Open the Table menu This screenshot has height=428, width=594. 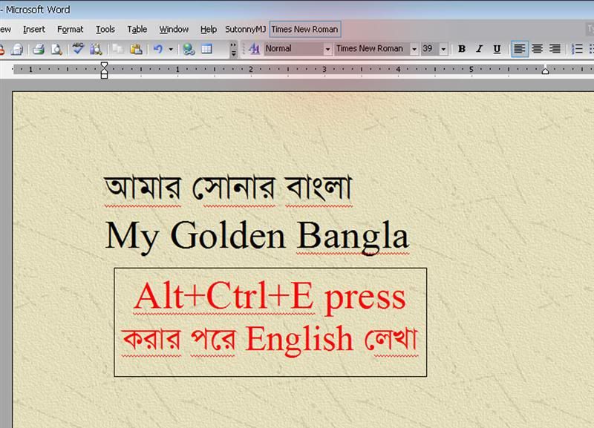coord(137,29)
